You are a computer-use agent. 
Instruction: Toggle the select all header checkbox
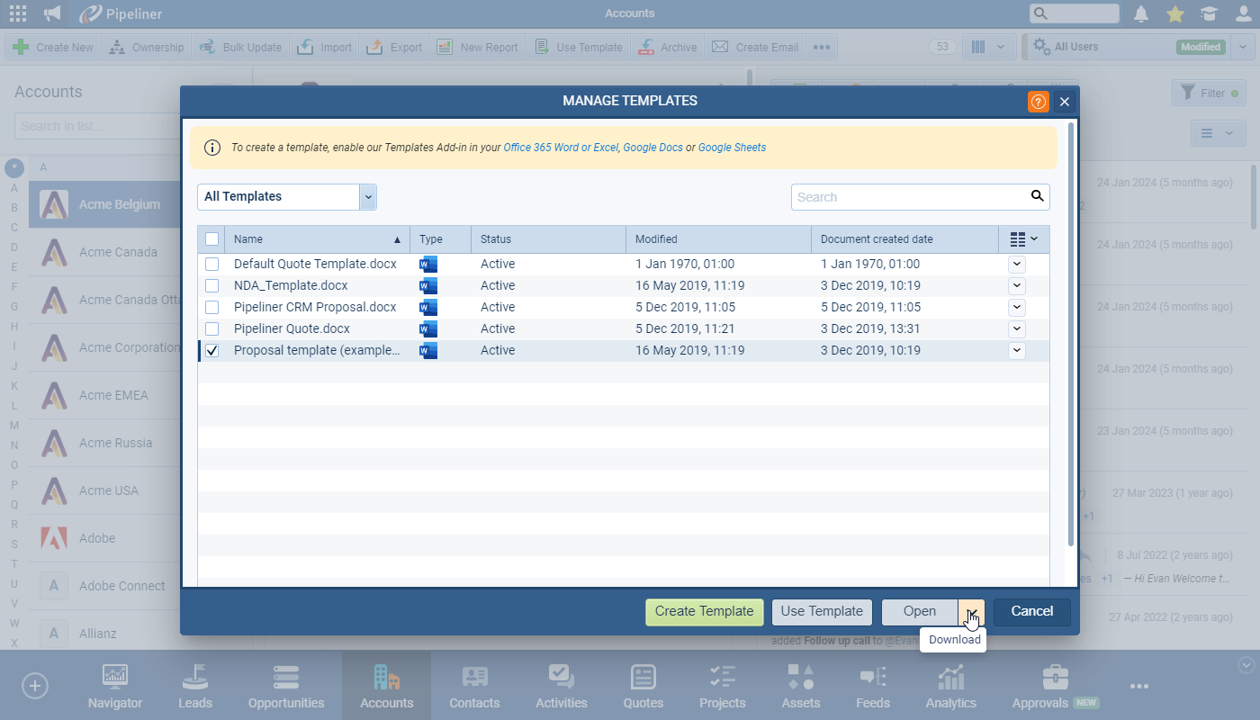[211, 239]
